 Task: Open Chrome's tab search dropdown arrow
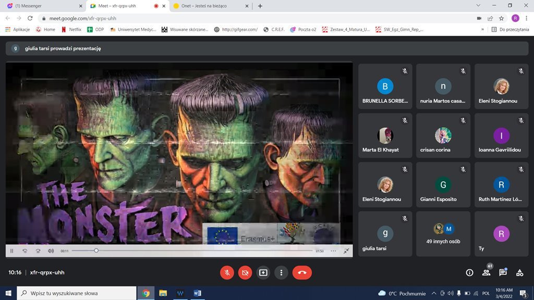click(478, 5)
